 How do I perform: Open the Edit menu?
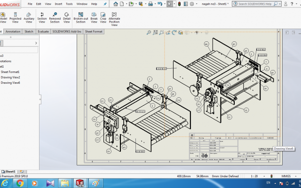[x=39, y=4]
